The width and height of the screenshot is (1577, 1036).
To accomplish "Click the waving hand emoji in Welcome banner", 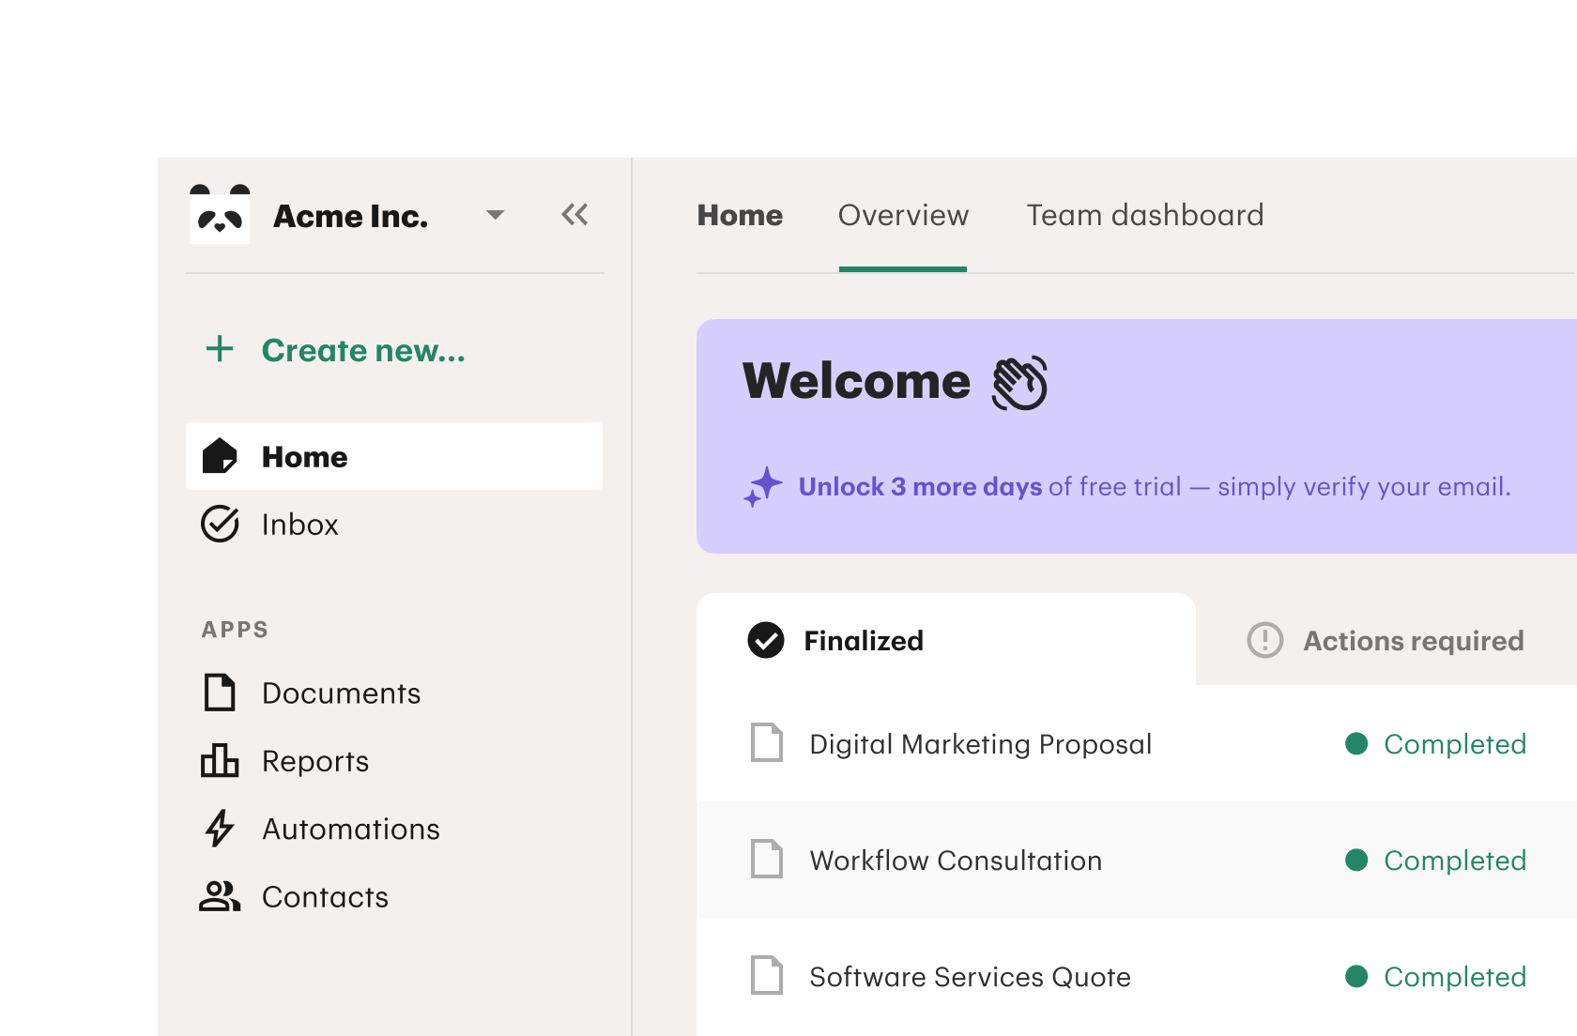I will tap(1018, 382).
